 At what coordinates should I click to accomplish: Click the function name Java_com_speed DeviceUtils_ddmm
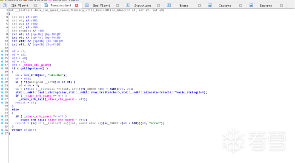[79, 10]
